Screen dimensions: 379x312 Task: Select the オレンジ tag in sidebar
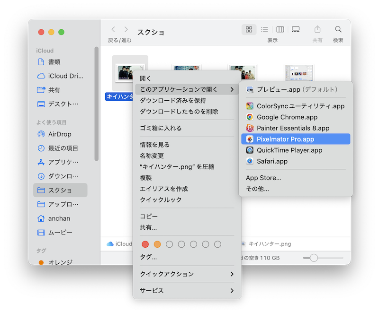[x=61, y=262]
